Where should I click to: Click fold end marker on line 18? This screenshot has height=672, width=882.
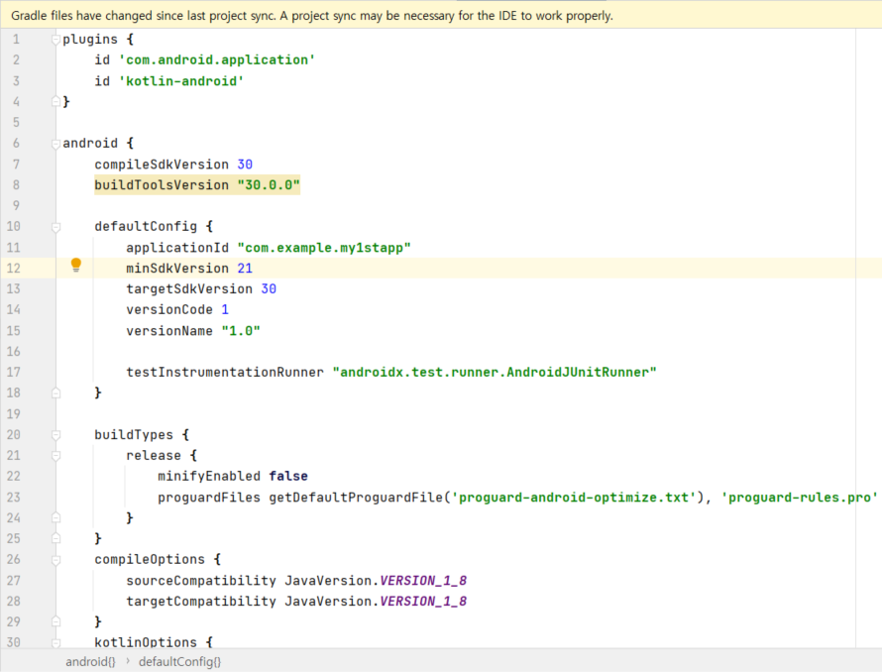(x=55, y=392)
